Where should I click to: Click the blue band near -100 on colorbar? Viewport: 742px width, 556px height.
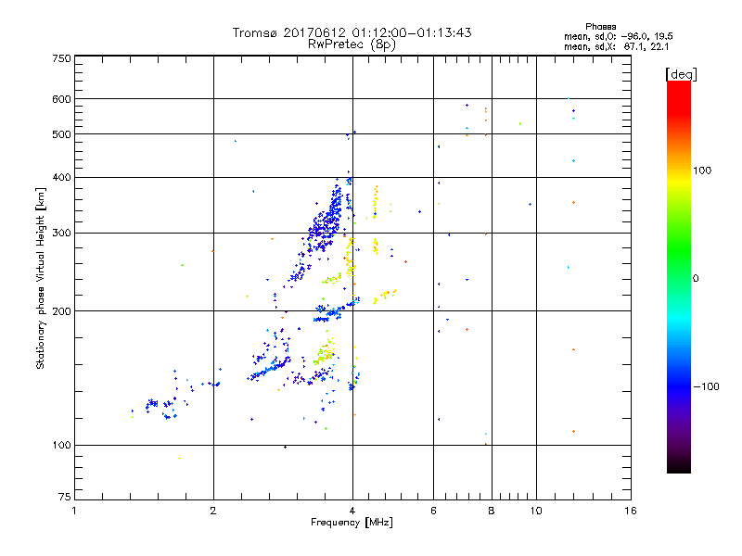(679, 385)
